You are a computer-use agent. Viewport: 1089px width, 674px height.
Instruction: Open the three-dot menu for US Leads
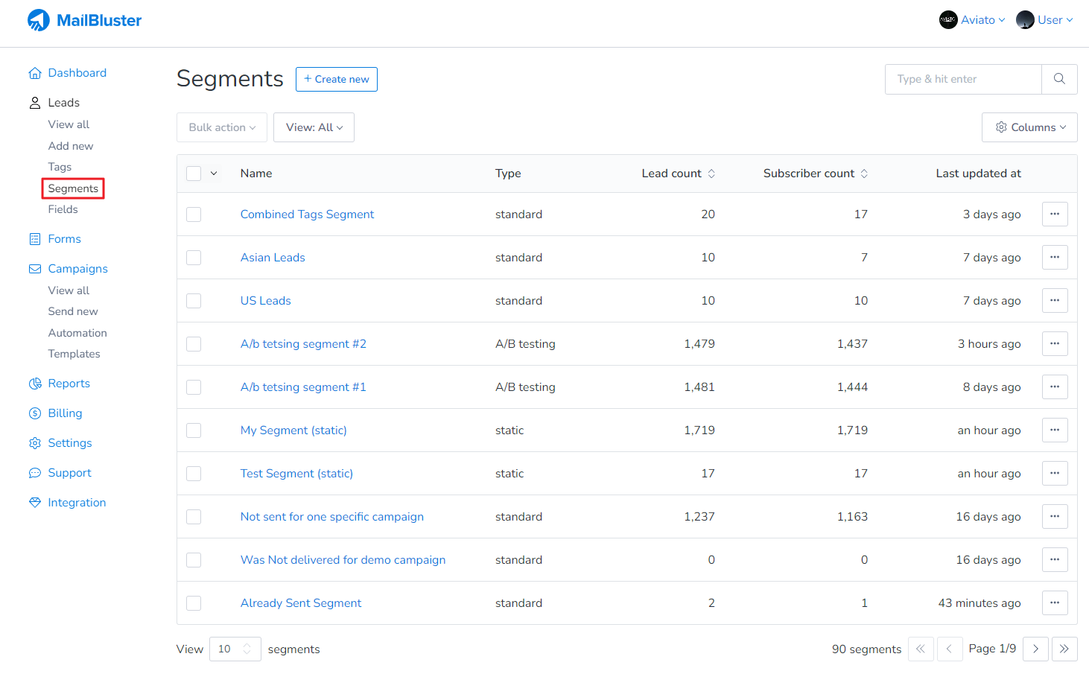tap(1055, 301)
